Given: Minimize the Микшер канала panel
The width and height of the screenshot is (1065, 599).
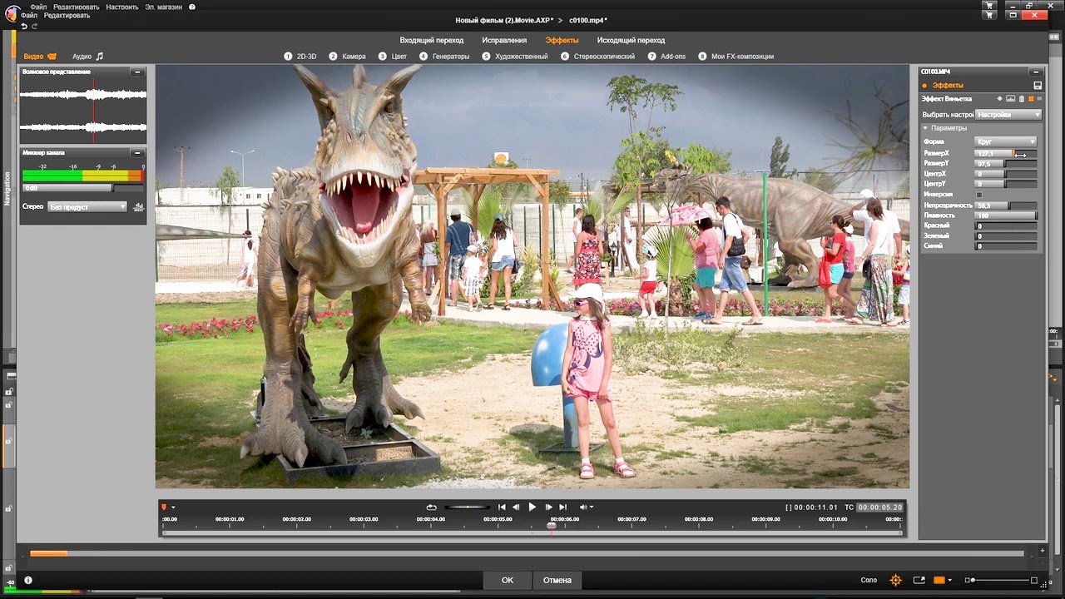Looking at the screenshot, I should pyautogui.click(x=137, y=153).
